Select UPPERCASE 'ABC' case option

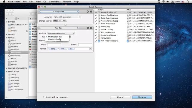pyautogui.click(x=55, y=21)
